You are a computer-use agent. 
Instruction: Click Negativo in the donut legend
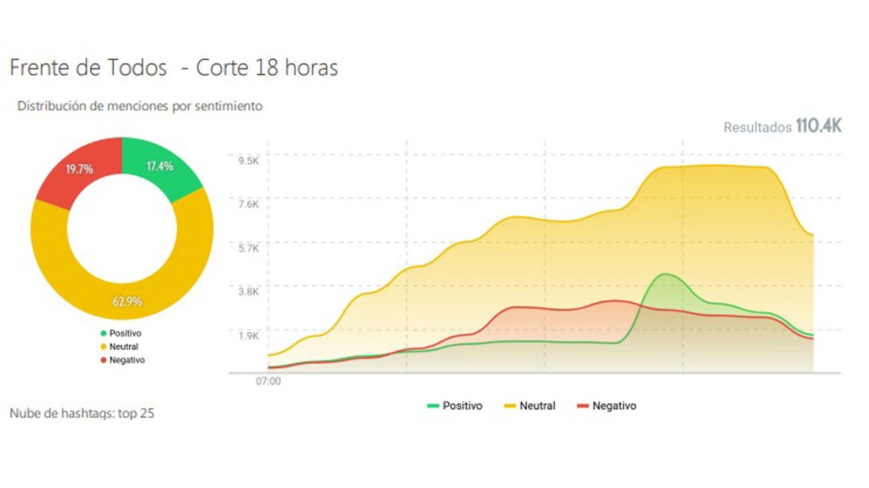(122, 360)
